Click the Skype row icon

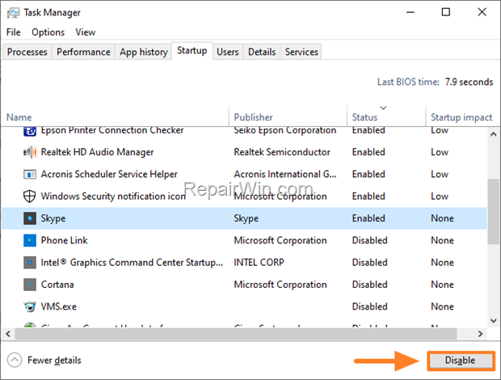coord(30,218)
